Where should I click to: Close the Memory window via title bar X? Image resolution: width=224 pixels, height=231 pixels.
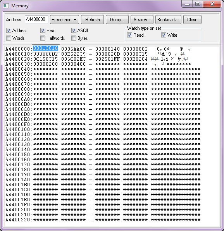212,4
